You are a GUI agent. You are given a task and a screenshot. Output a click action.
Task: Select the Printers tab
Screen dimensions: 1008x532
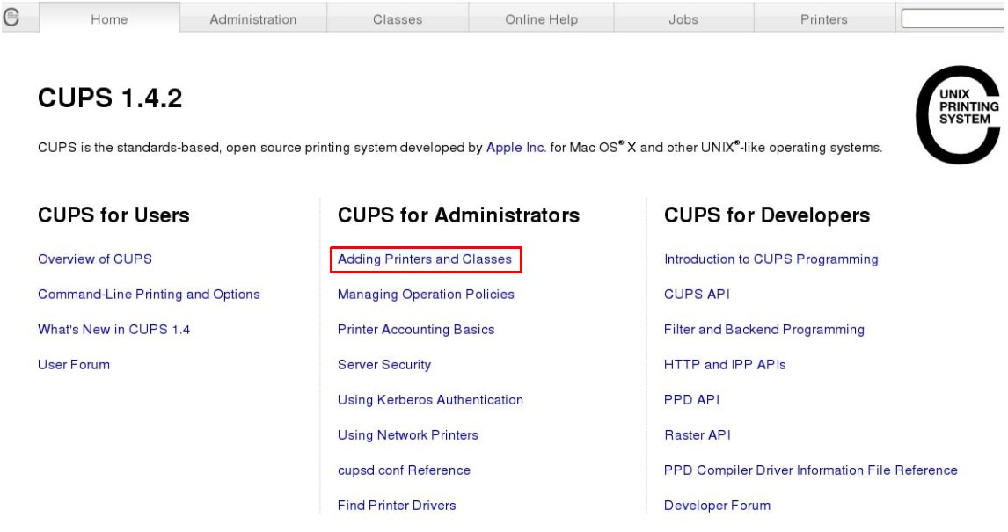click(x=824, y=19)
